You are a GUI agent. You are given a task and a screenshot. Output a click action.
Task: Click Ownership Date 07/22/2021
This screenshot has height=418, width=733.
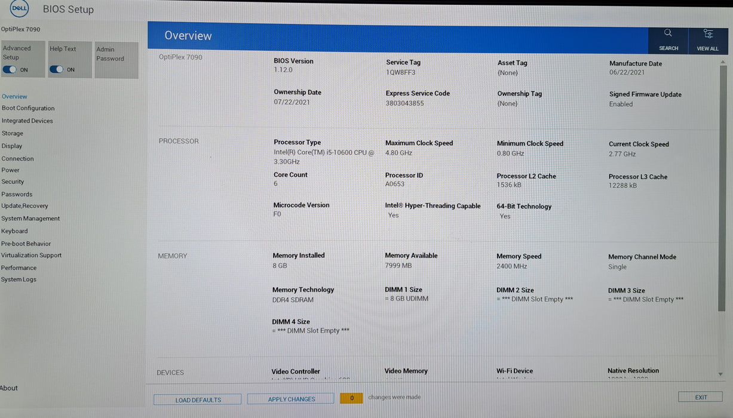pos(292,102)
